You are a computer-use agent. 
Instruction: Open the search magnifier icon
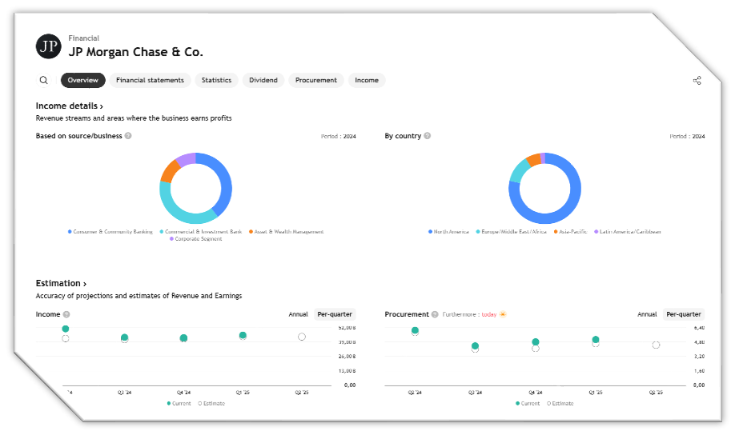pyautogui.click(x=43, y=80)
